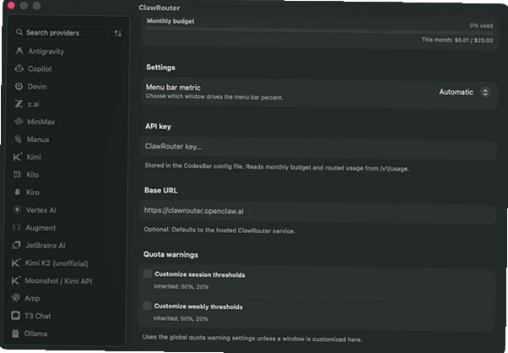Screen dimensions: 508x353
Task: Select Antigravity in the provider list
Action: [68, 51]
